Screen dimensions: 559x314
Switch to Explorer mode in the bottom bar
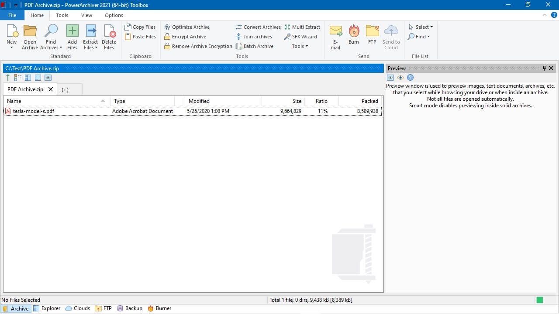point(47,308)
